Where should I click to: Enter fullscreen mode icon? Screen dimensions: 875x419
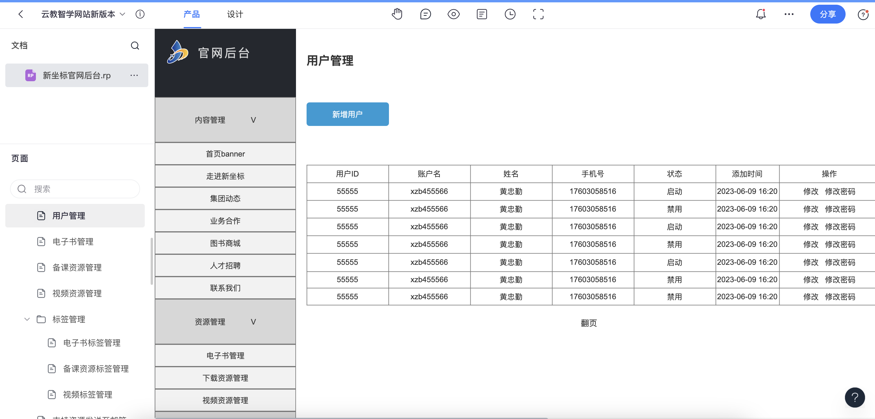[538, 14]
